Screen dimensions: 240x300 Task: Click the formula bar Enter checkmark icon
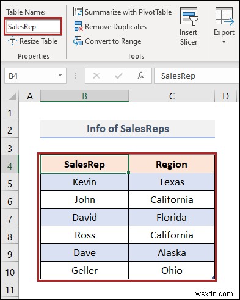pyautogui.click(x=118, y=76)
